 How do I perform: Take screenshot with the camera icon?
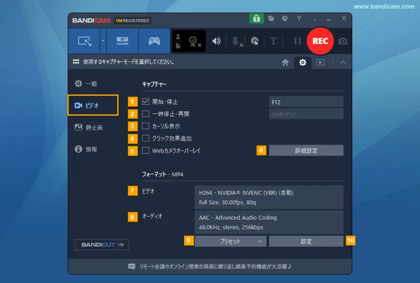pyautogui.click(x=343, y=41)
